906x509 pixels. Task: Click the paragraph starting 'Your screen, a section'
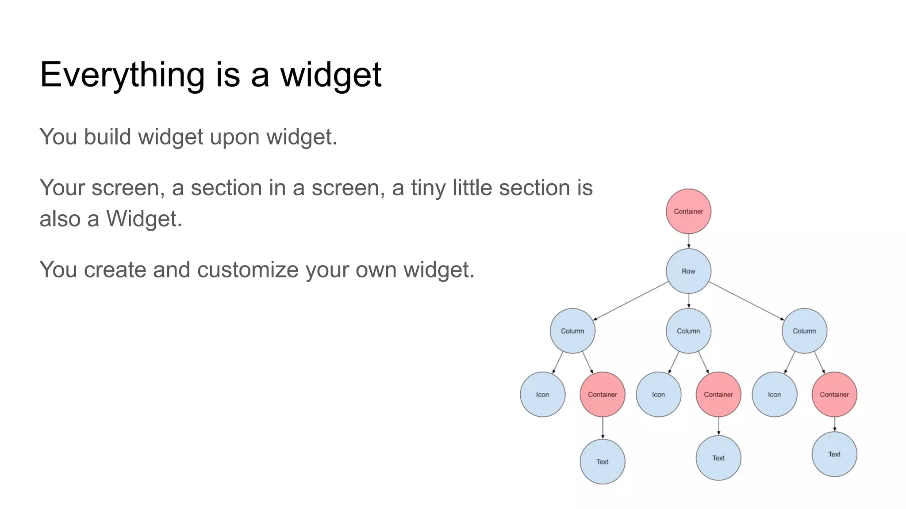(316, 203)
